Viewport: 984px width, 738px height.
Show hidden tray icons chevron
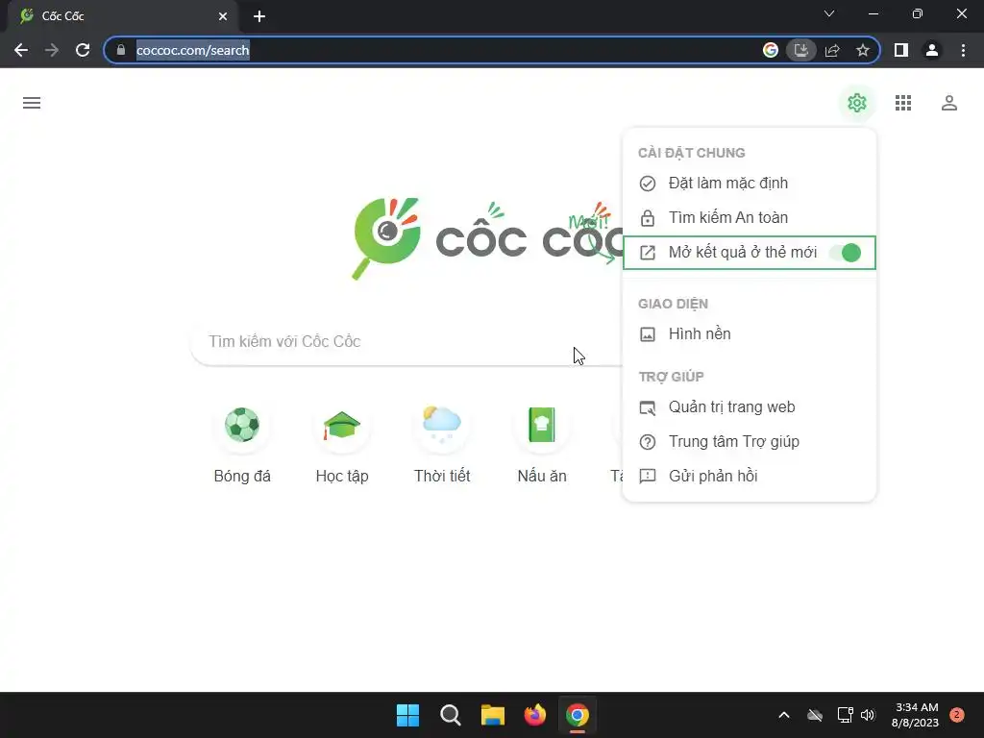[784, 715]
